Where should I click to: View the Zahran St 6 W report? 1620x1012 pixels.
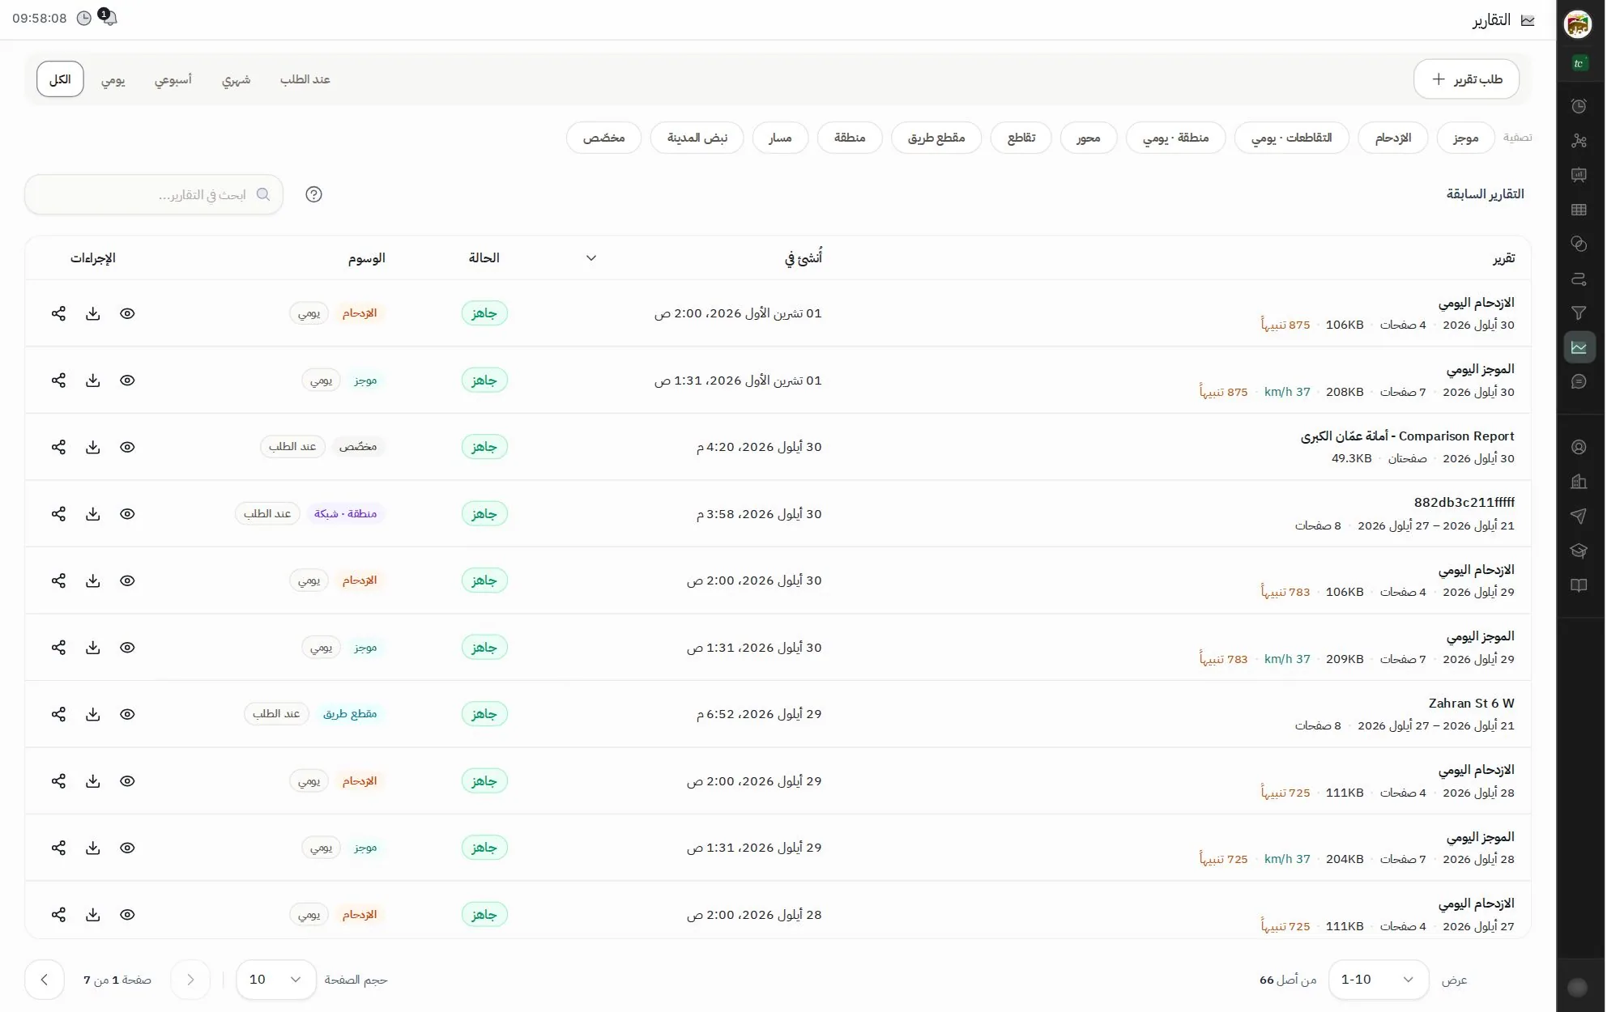127,714
